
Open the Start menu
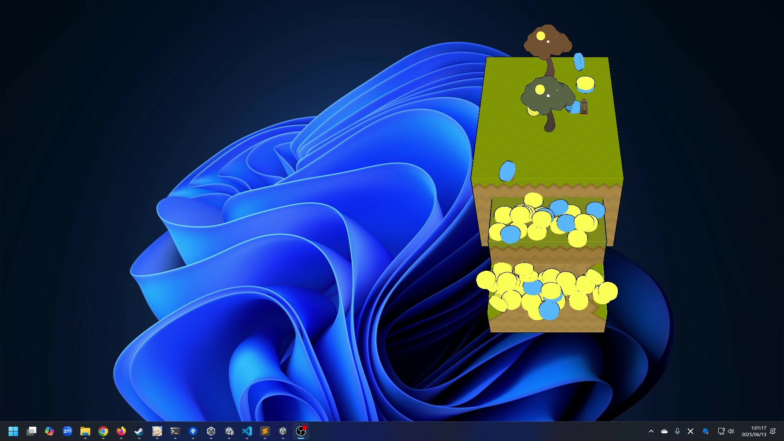[x=13, y=431]
